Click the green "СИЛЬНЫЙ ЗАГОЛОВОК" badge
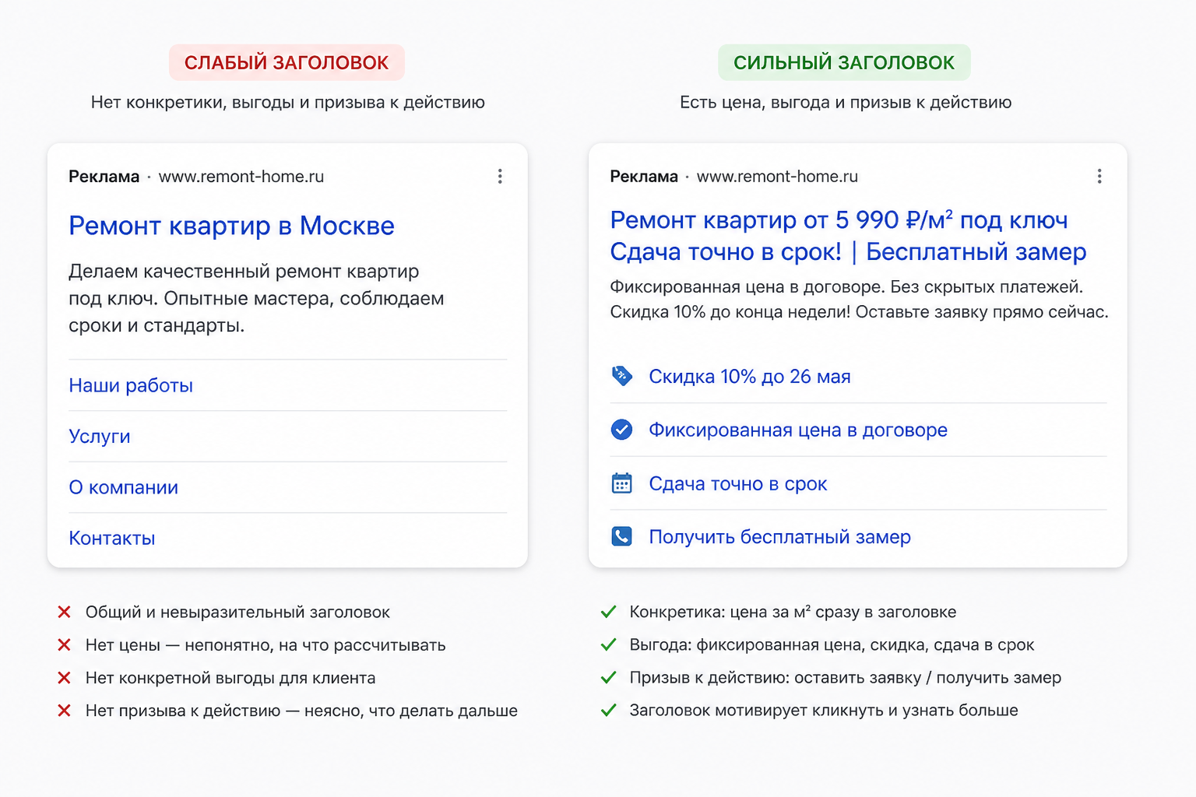 (844, 62)
